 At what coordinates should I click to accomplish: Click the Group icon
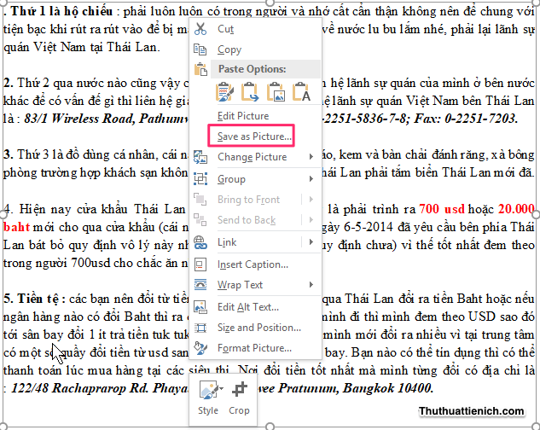(200, 179)
